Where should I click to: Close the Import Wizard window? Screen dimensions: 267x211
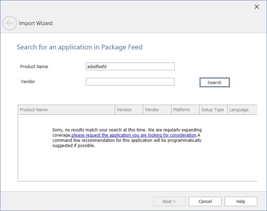click(x=257, y=7)
